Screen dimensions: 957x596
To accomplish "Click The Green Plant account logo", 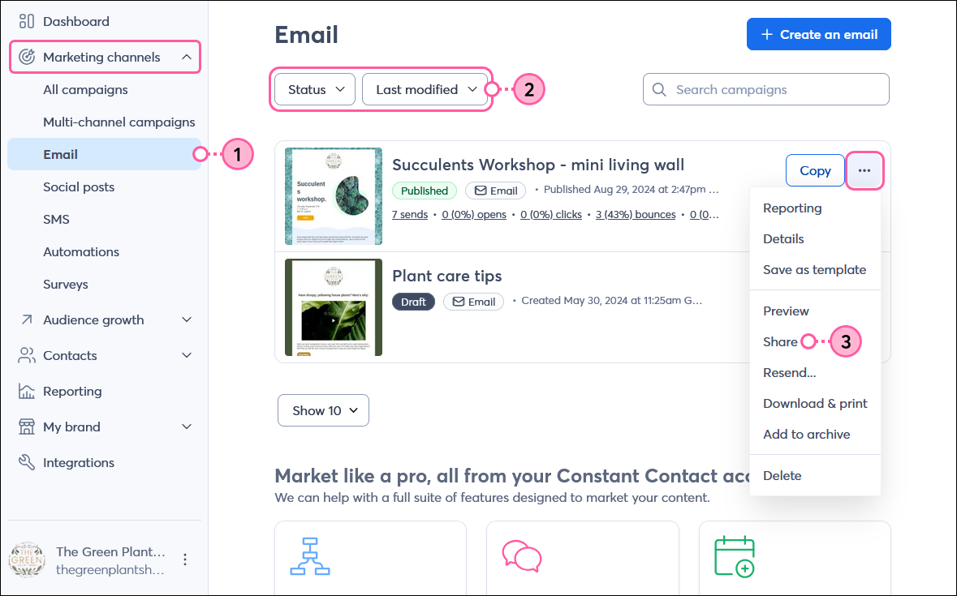I will [x=27, y=560].
